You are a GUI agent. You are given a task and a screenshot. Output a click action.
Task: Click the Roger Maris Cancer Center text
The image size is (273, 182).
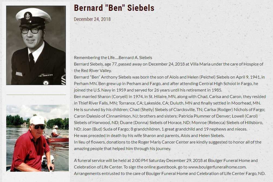(x=164, y=142)
